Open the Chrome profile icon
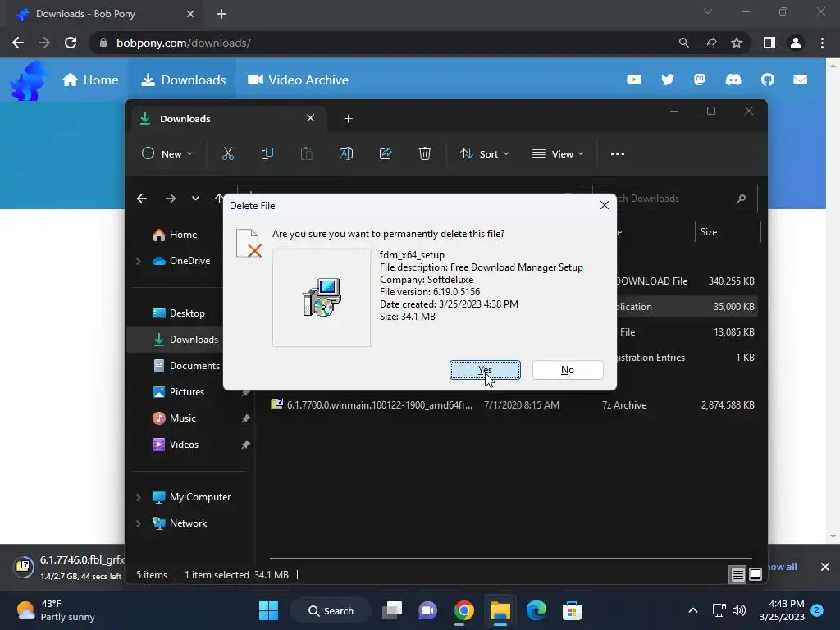The height and width of the screenshot is (630, 840). [796, 43]
